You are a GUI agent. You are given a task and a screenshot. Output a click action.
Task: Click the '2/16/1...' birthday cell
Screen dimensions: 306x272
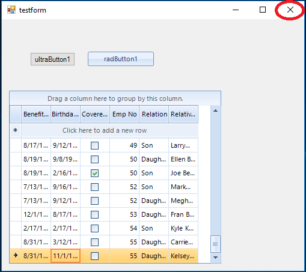(66, 173)
